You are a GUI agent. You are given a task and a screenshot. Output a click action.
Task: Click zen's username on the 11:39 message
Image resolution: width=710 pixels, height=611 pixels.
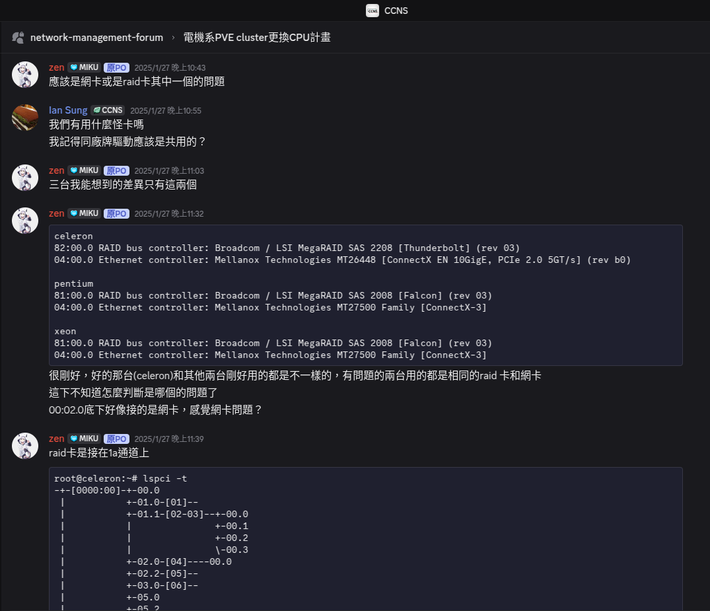pyautogui.click(x=57, y=439)
